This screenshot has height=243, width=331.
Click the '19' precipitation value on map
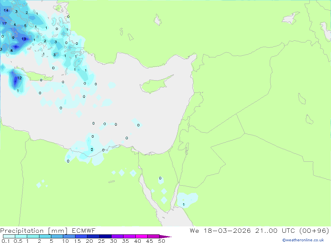coord(24,39)
